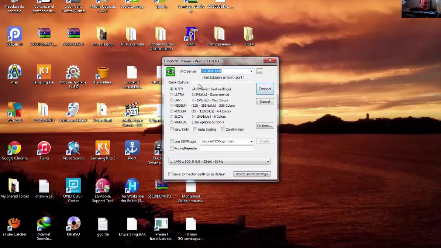Expand the SecureVNCPlugin.dsm dropdown
The image size is (441, 248).
[251, 141]
